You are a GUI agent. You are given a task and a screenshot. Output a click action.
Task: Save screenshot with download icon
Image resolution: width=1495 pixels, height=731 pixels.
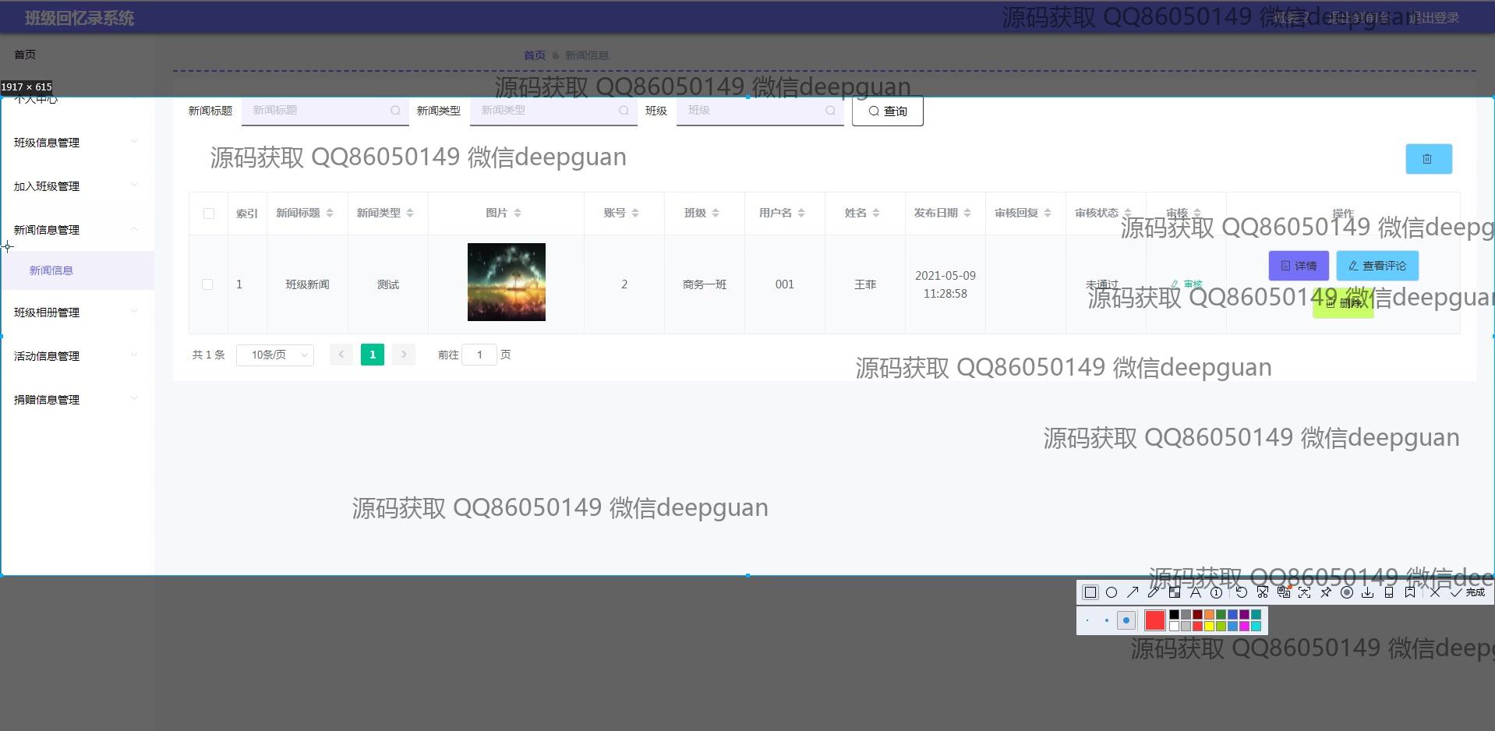tap(1367, 592)
